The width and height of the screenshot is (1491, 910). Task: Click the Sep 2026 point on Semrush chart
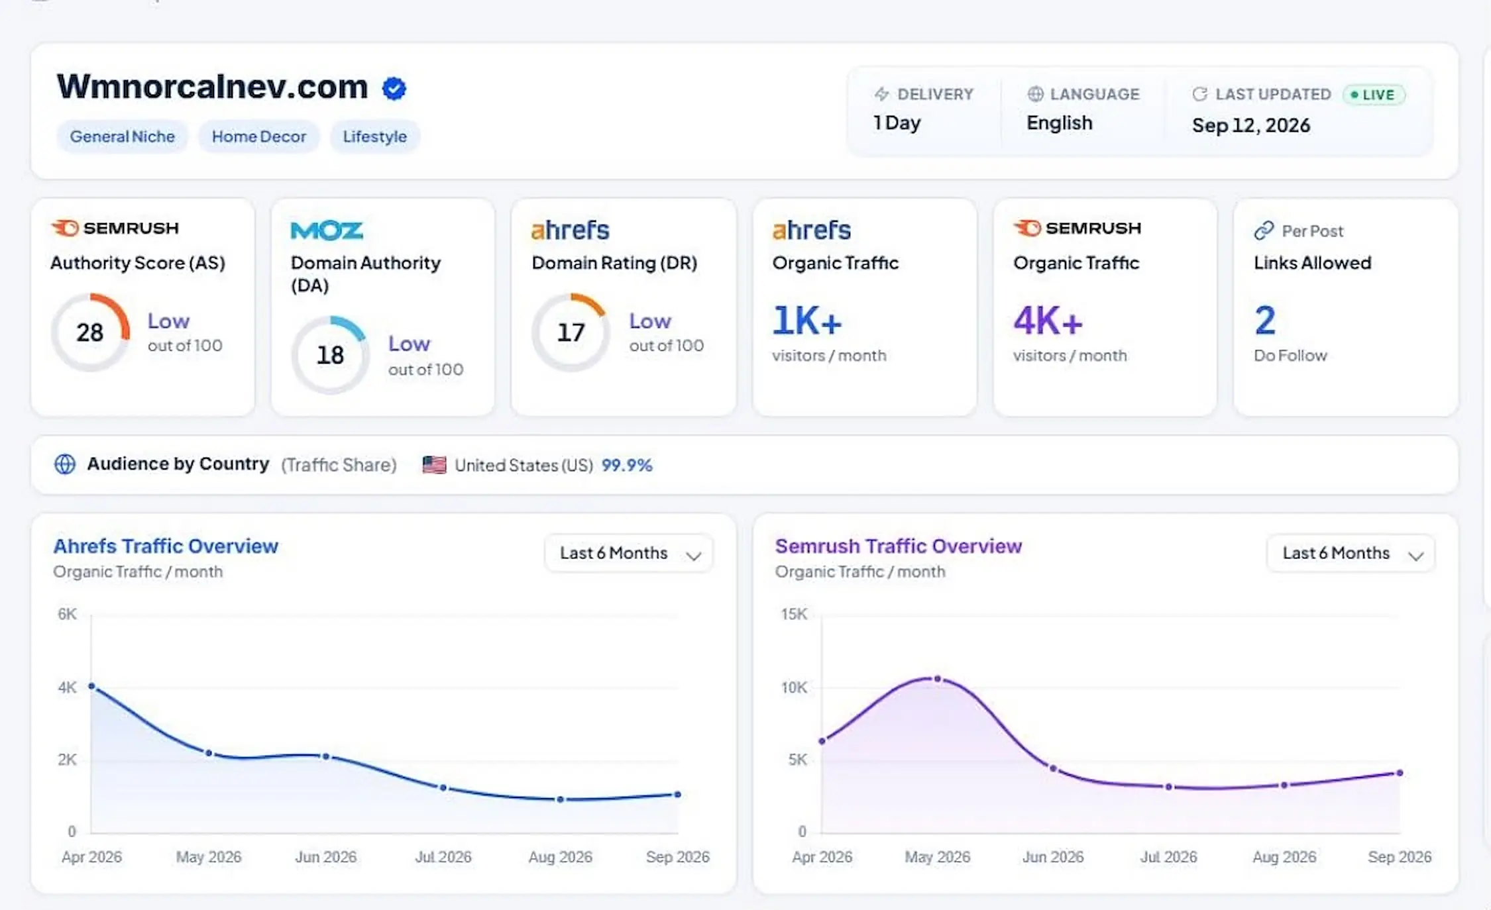click(x=1400, y=773)
